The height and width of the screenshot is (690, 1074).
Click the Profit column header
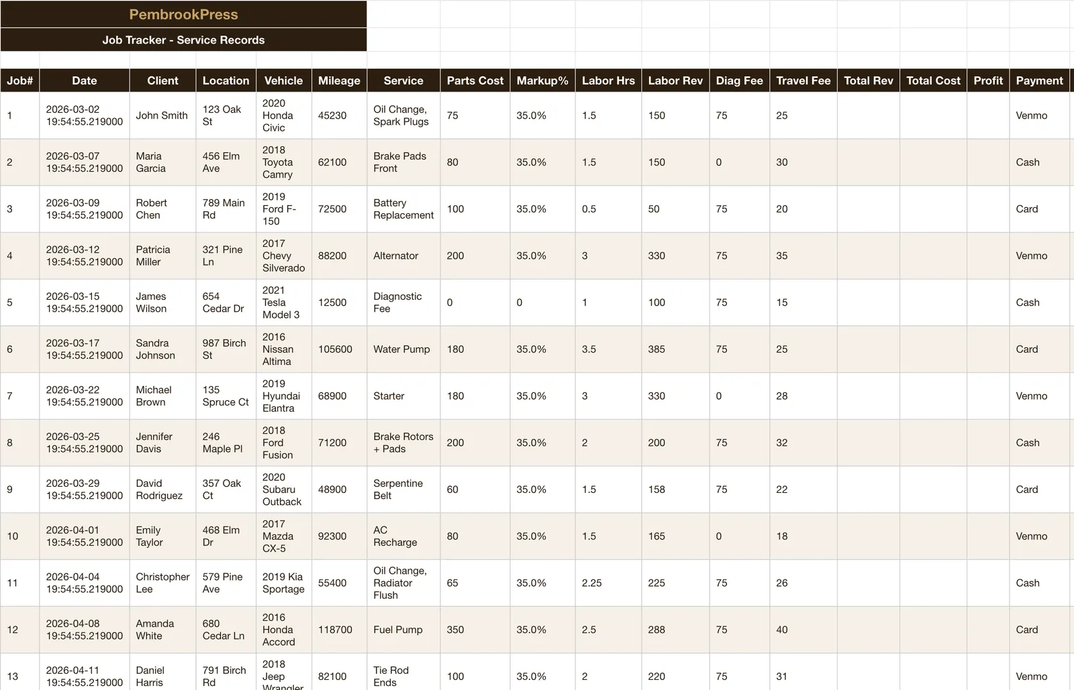point(988,80)
